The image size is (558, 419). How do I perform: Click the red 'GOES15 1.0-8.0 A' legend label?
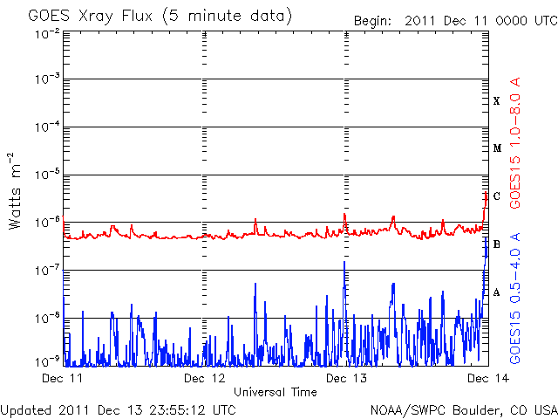pyautogui.click(x=515, y=143)
